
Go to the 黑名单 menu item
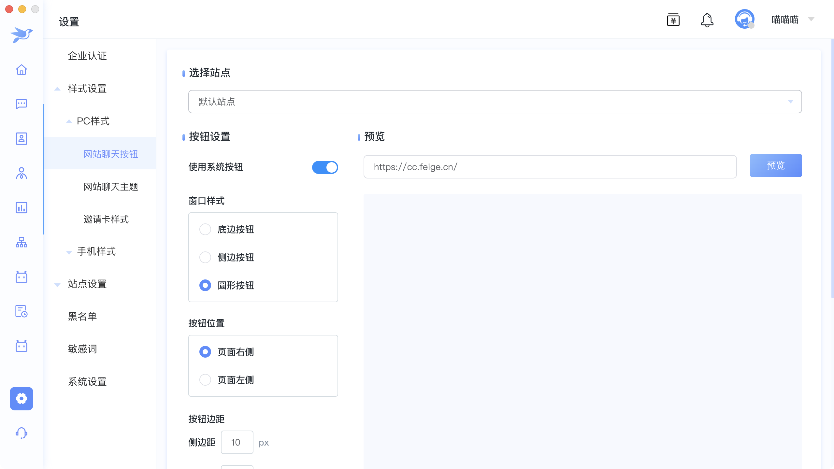coord(82,316)
